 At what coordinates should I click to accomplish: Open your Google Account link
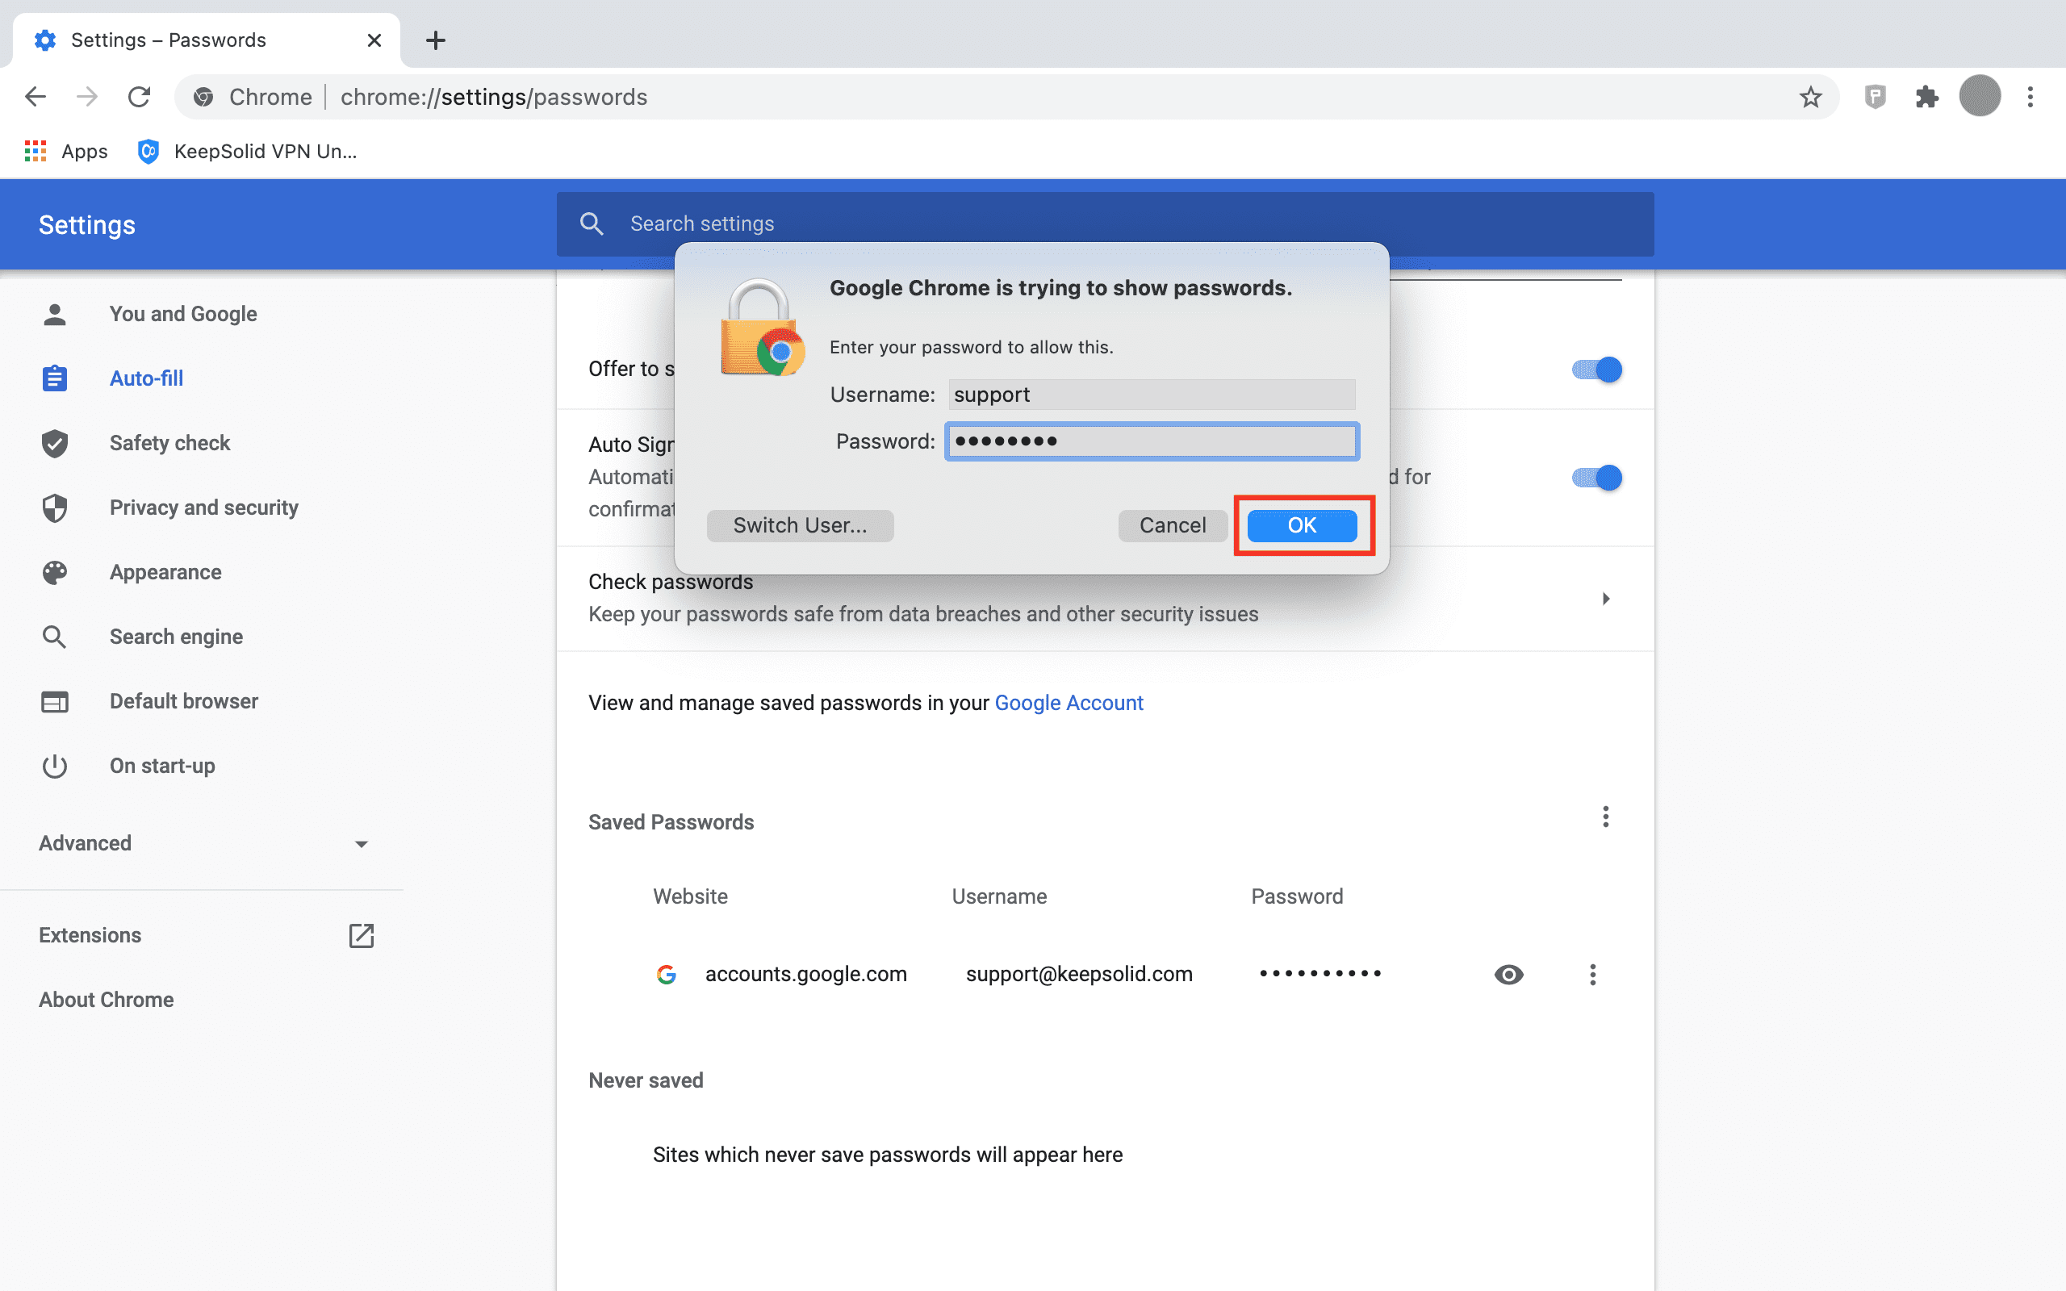(1068, 703)
